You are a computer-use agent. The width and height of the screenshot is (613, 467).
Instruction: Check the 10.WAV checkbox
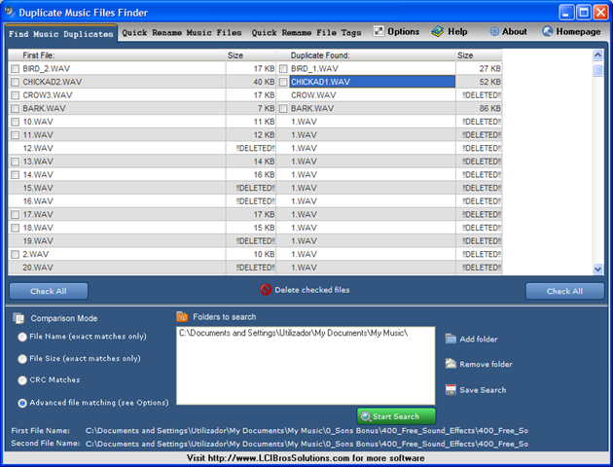[15, 122]
